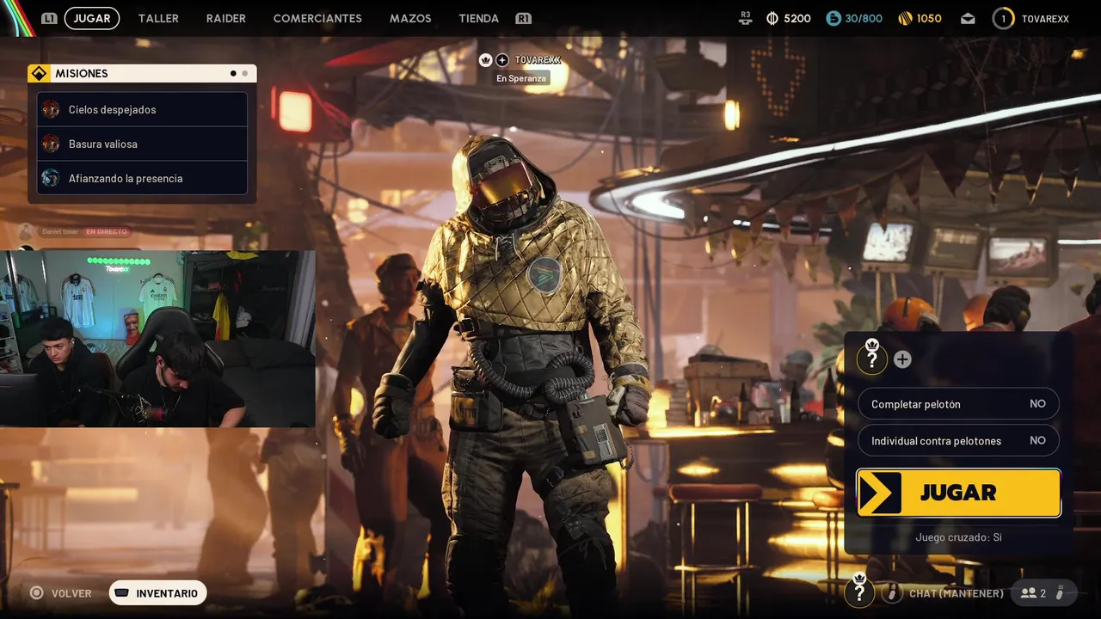Click the 5200 coin balance
This screenshot has width=1101, height=619.
pyautogui.click(x=797, y=18)
